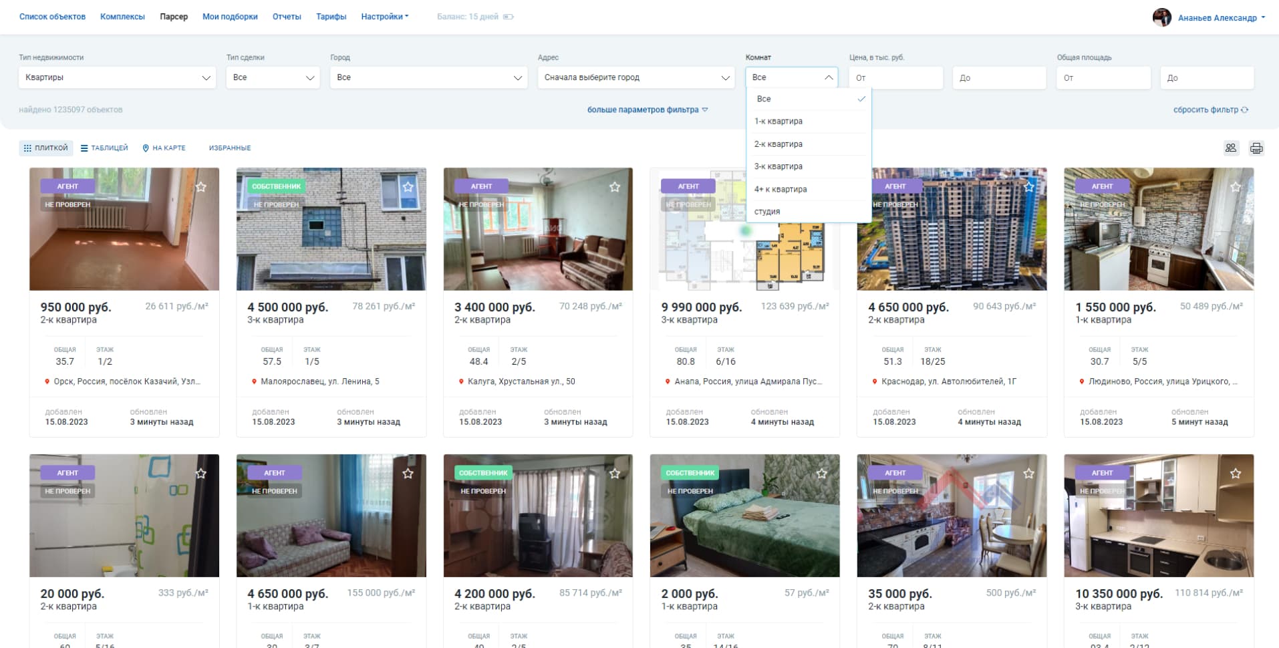Screen dimensions: 1279x648
Task: Switch to table view (Таблицей)
Action: 104,148
